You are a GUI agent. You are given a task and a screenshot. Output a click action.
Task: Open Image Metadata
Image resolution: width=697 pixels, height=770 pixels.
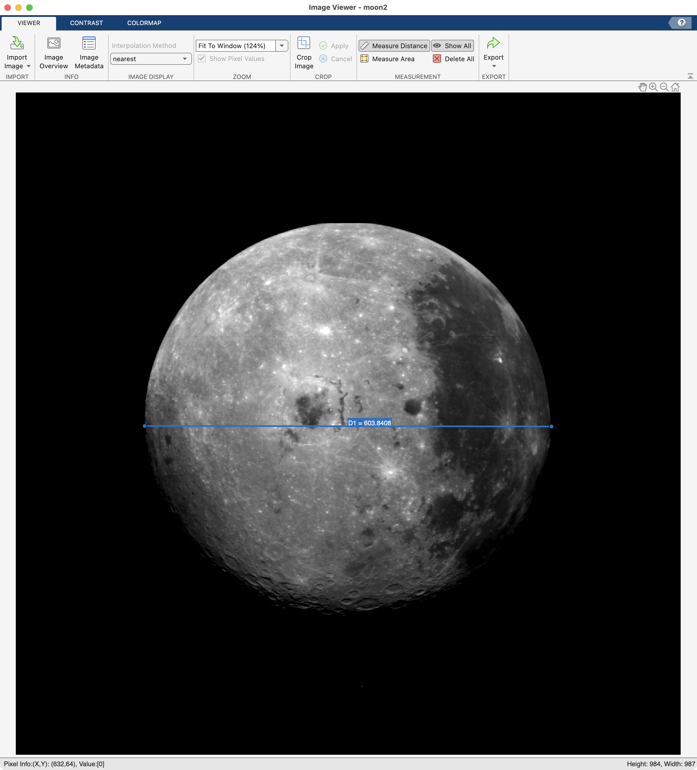89,53
